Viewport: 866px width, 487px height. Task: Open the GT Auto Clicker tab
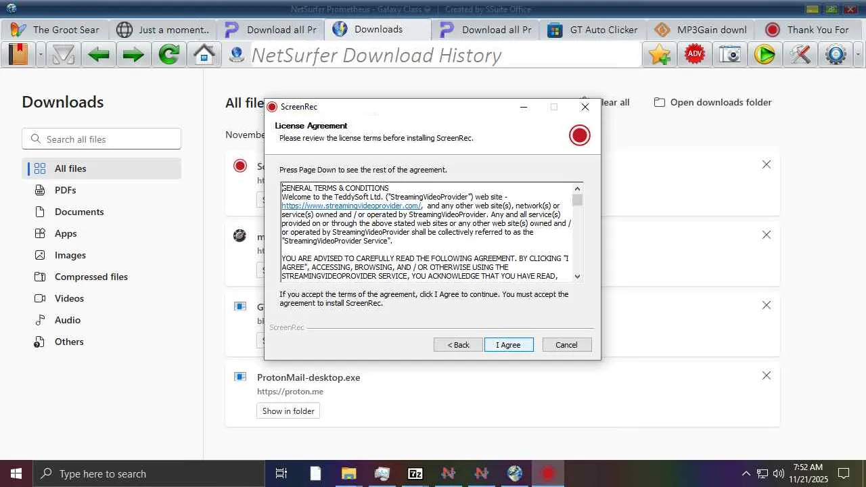593,30
